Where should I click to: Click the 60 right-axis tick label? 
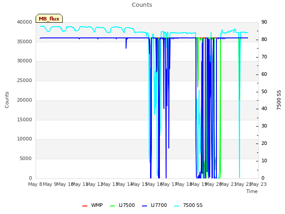[264, 74]
